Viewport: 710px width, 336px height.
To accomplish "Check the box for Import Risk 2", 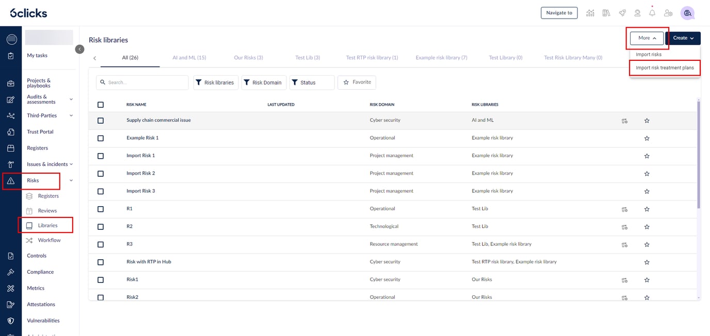I will pyautogui.click(x=101, y=174).
